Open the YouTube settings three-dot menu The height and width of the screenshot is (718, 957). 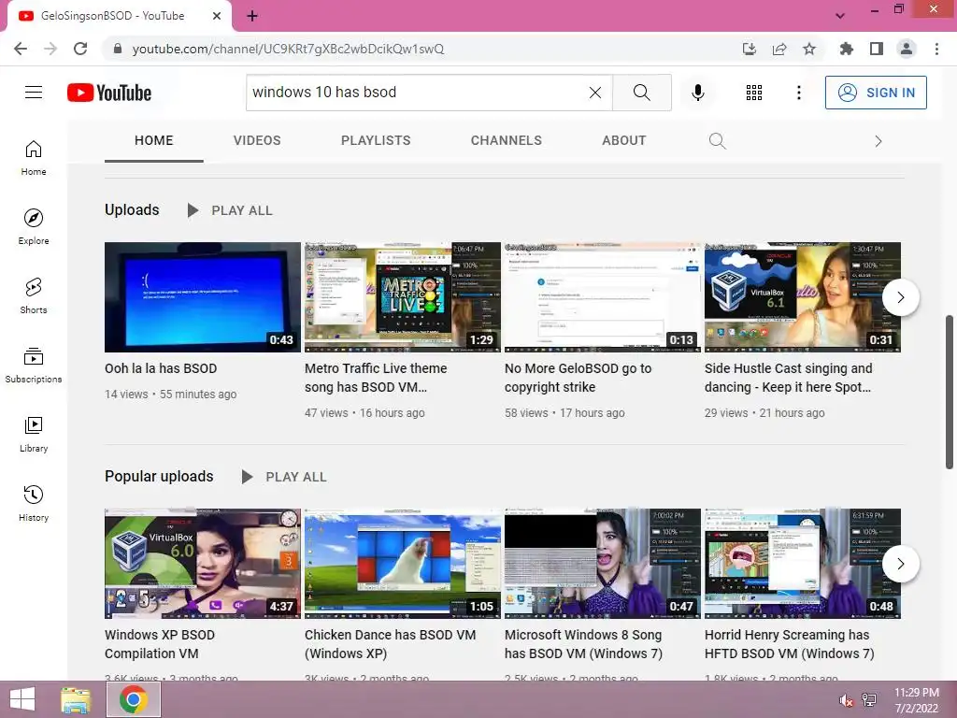point(798,93)
